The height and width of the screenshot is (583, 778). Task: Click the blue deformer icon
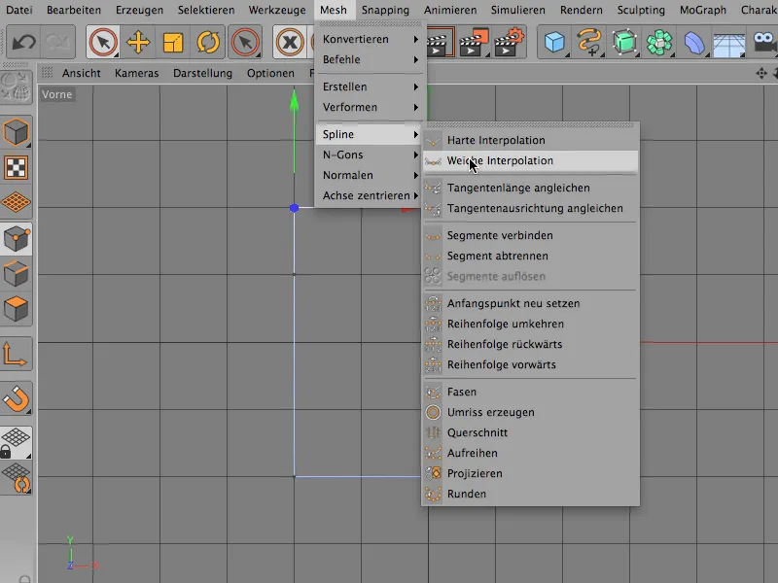click(694, 43)
